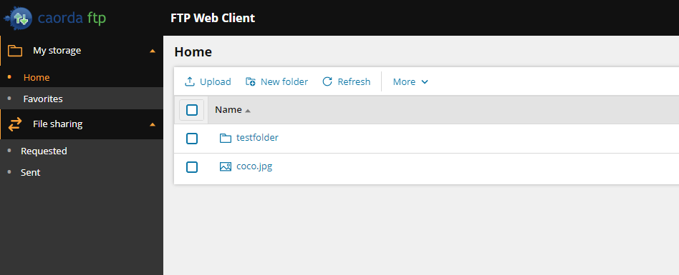This screenshot has height=275, width=679.
Task: Click the New folder plus icon
Action: [x=250, y=81]
